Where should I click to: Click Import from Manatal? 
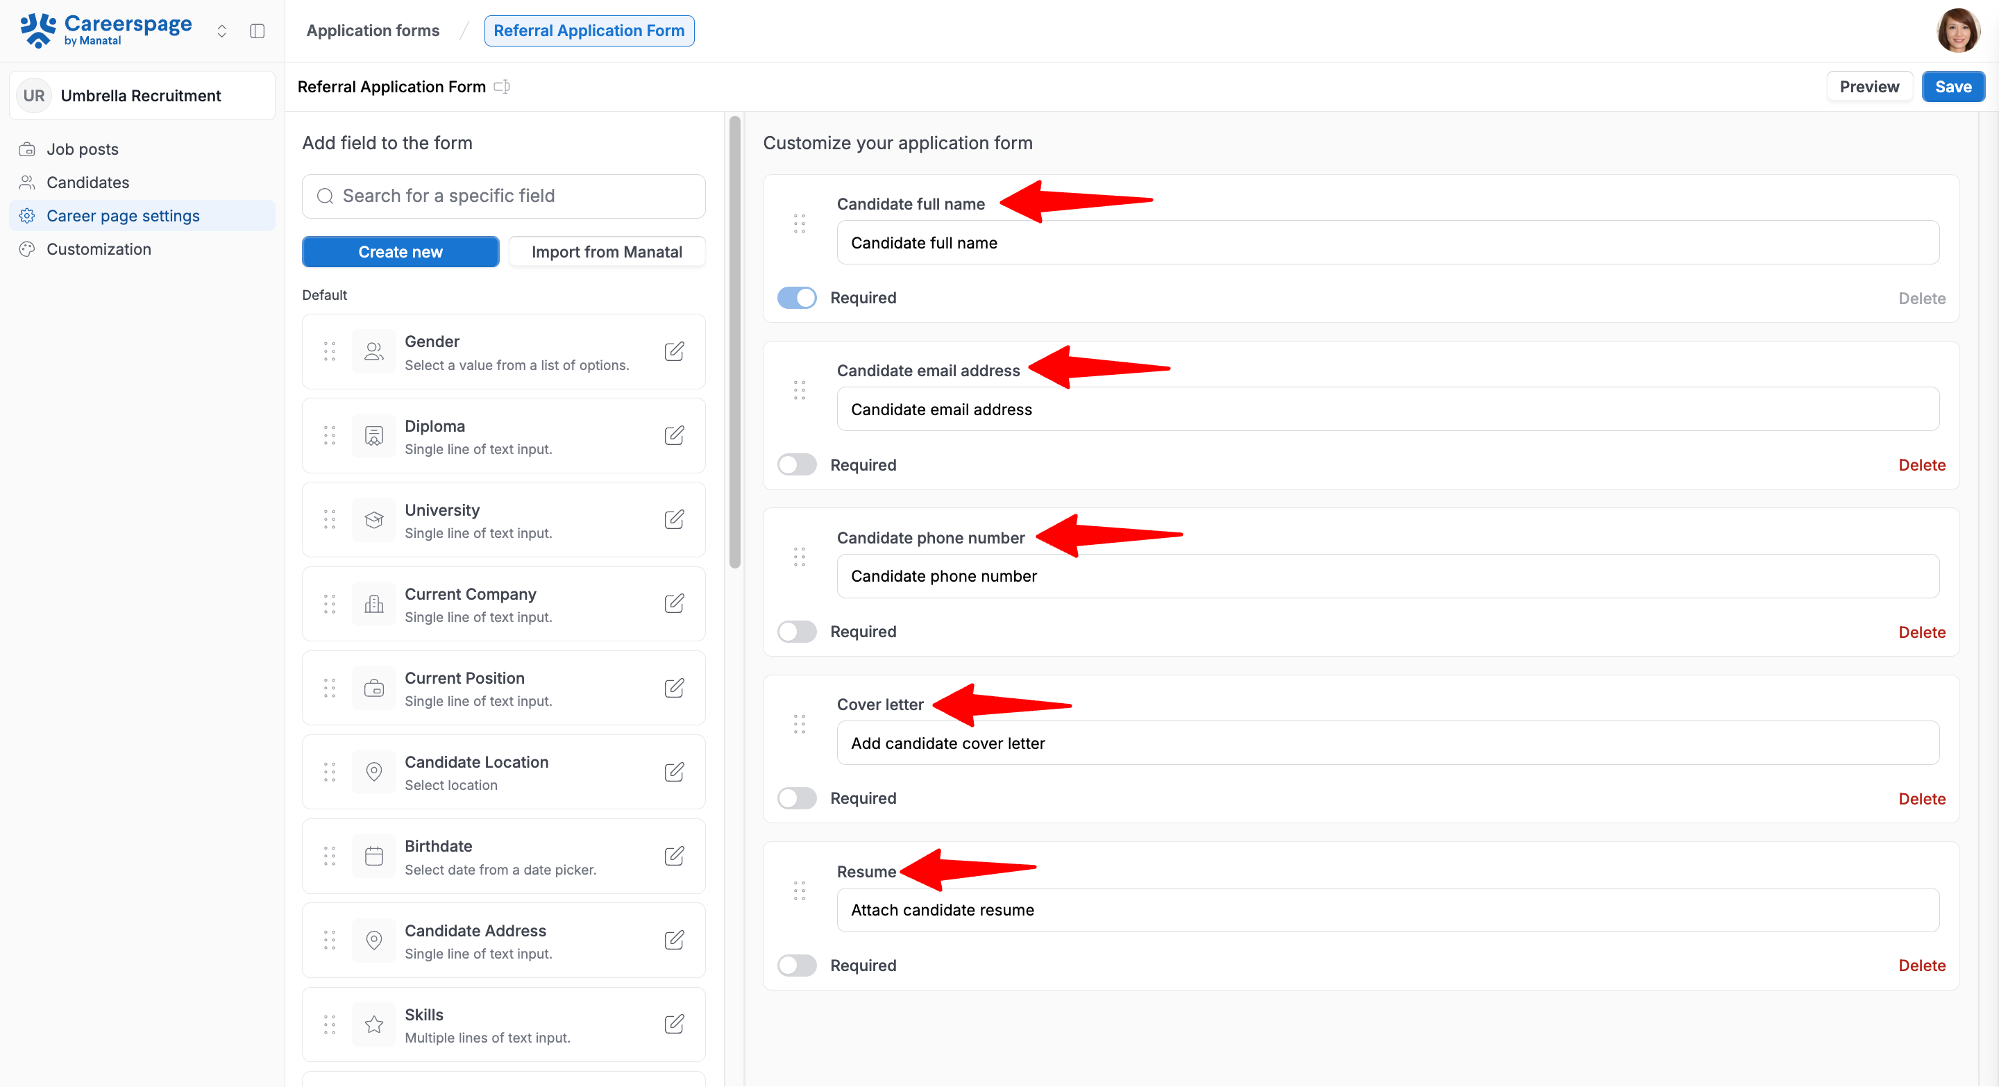pos(607,252)
